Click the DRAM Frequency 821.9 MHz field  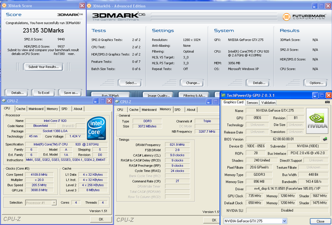[177, 145]
